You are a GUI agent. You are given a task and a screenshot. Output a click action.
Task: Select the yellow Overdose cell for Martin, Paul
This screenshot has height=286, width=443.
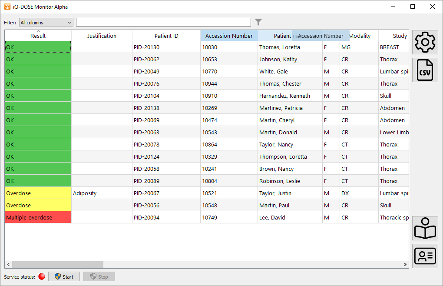point(38,205)
